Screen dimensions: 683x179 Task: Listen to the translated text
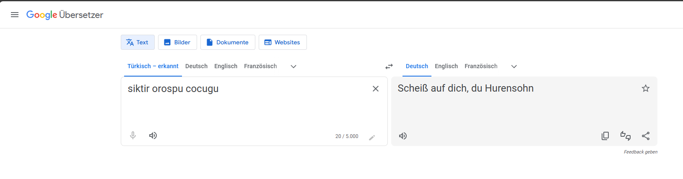pos(403,136)
